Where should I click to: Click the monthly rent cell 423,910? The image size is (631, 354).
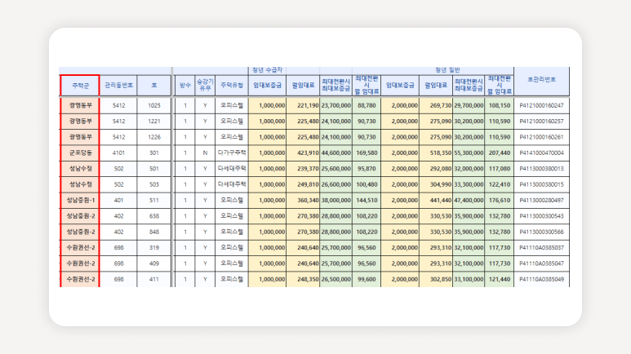(x=304, y=153)
